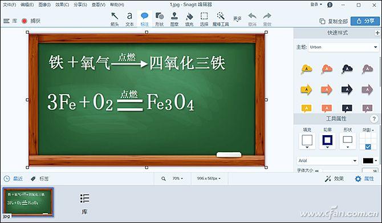
Task: Open the Effects menu
Action: (x=62, y=5)
